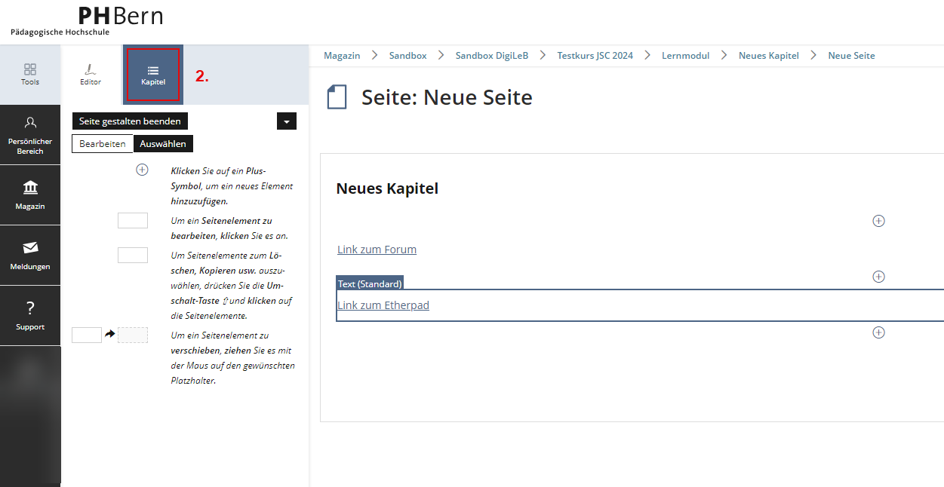Screen dimensions: 944x487
Task: Open Meldungen mail icon
Action: pyautogui.click(x=30, y=256)
